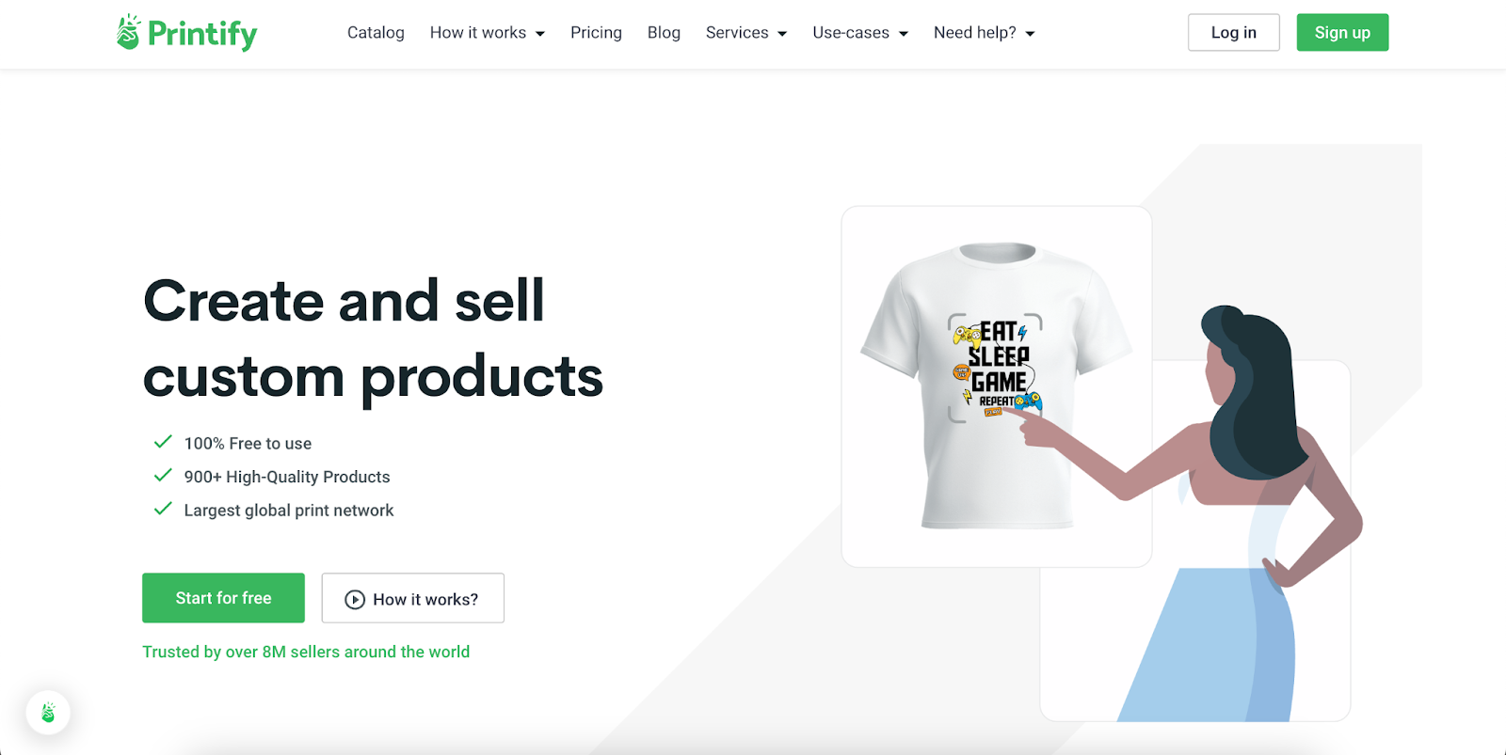Open the floating Printify chat widget
The image size is (1506, 755).
(x=48, y=713)
